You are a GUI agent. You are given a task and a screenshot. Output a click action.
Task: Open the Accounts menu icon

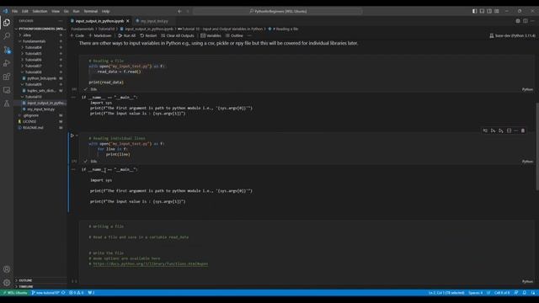7,269
